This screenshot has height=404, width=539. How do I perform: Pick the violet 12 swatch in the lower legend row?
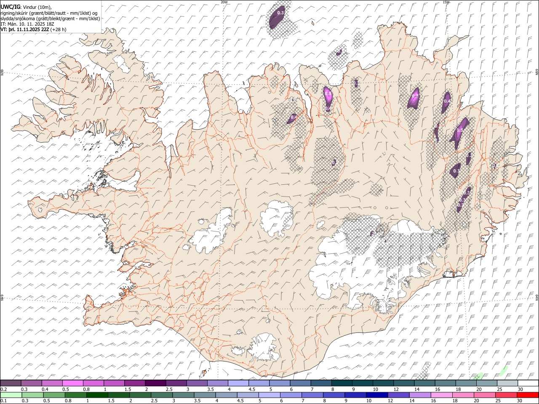[x=398, y=395]
